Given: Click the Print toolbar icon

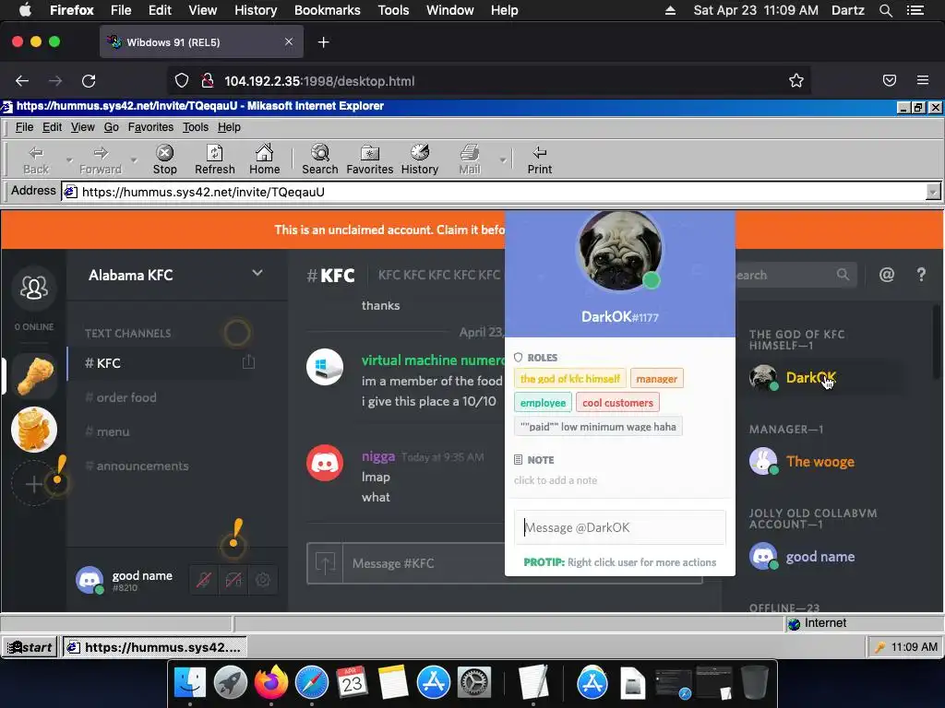Looking at the screenshot, I should click(x=539, y=159).
